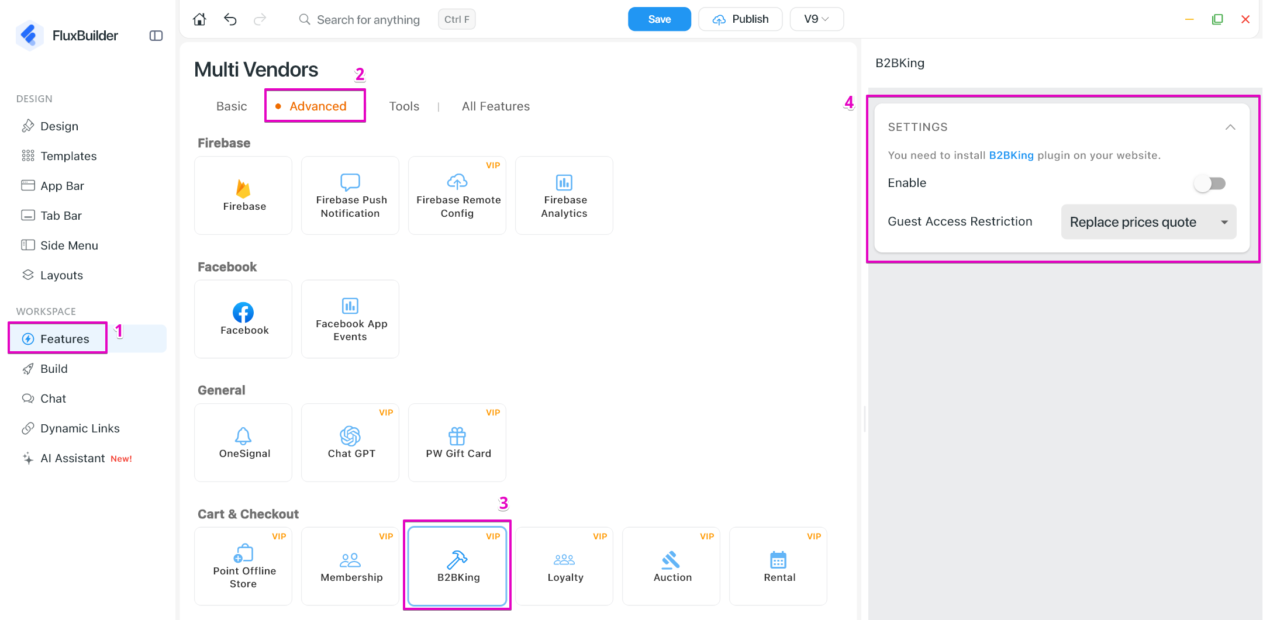Open Guest Access Restriction dropdown

coord(1148,222)
